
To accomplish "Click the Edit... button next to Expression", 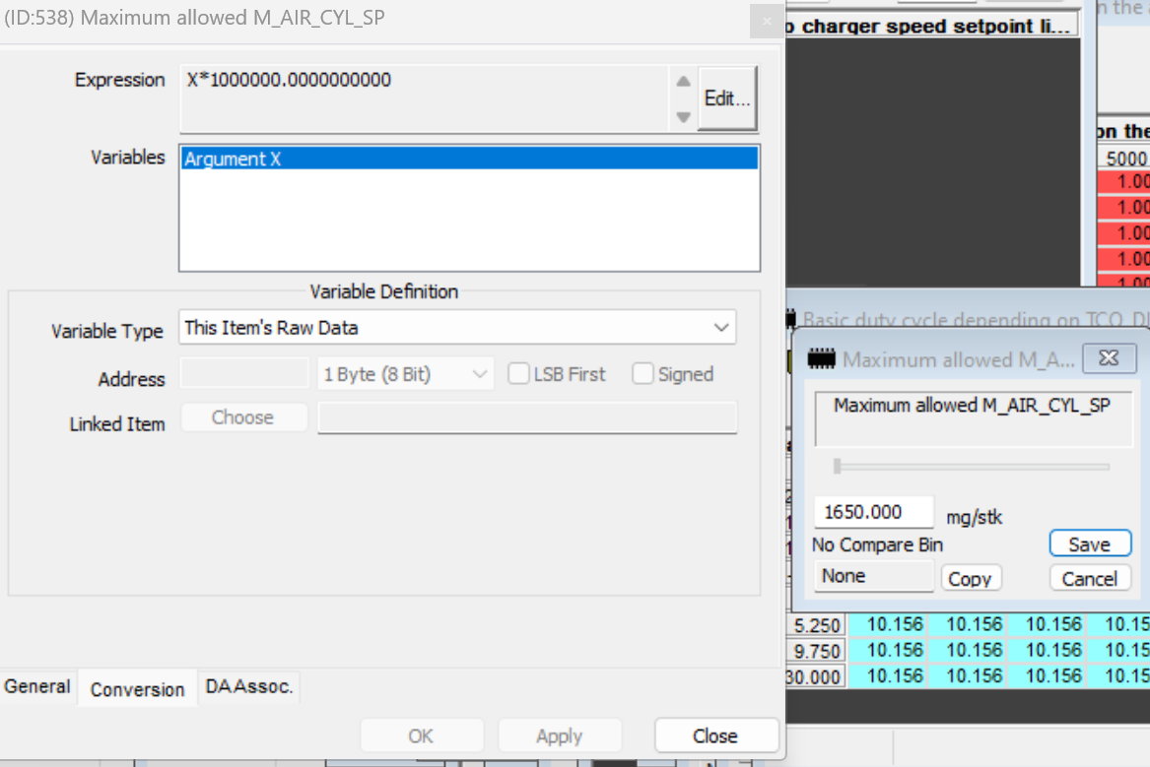I will tap(727, 98).
